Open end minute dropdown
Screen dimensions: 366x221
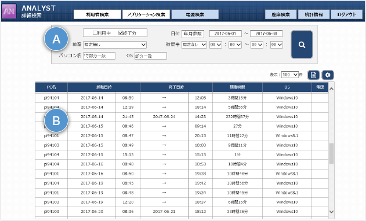(x=277, y=45)
